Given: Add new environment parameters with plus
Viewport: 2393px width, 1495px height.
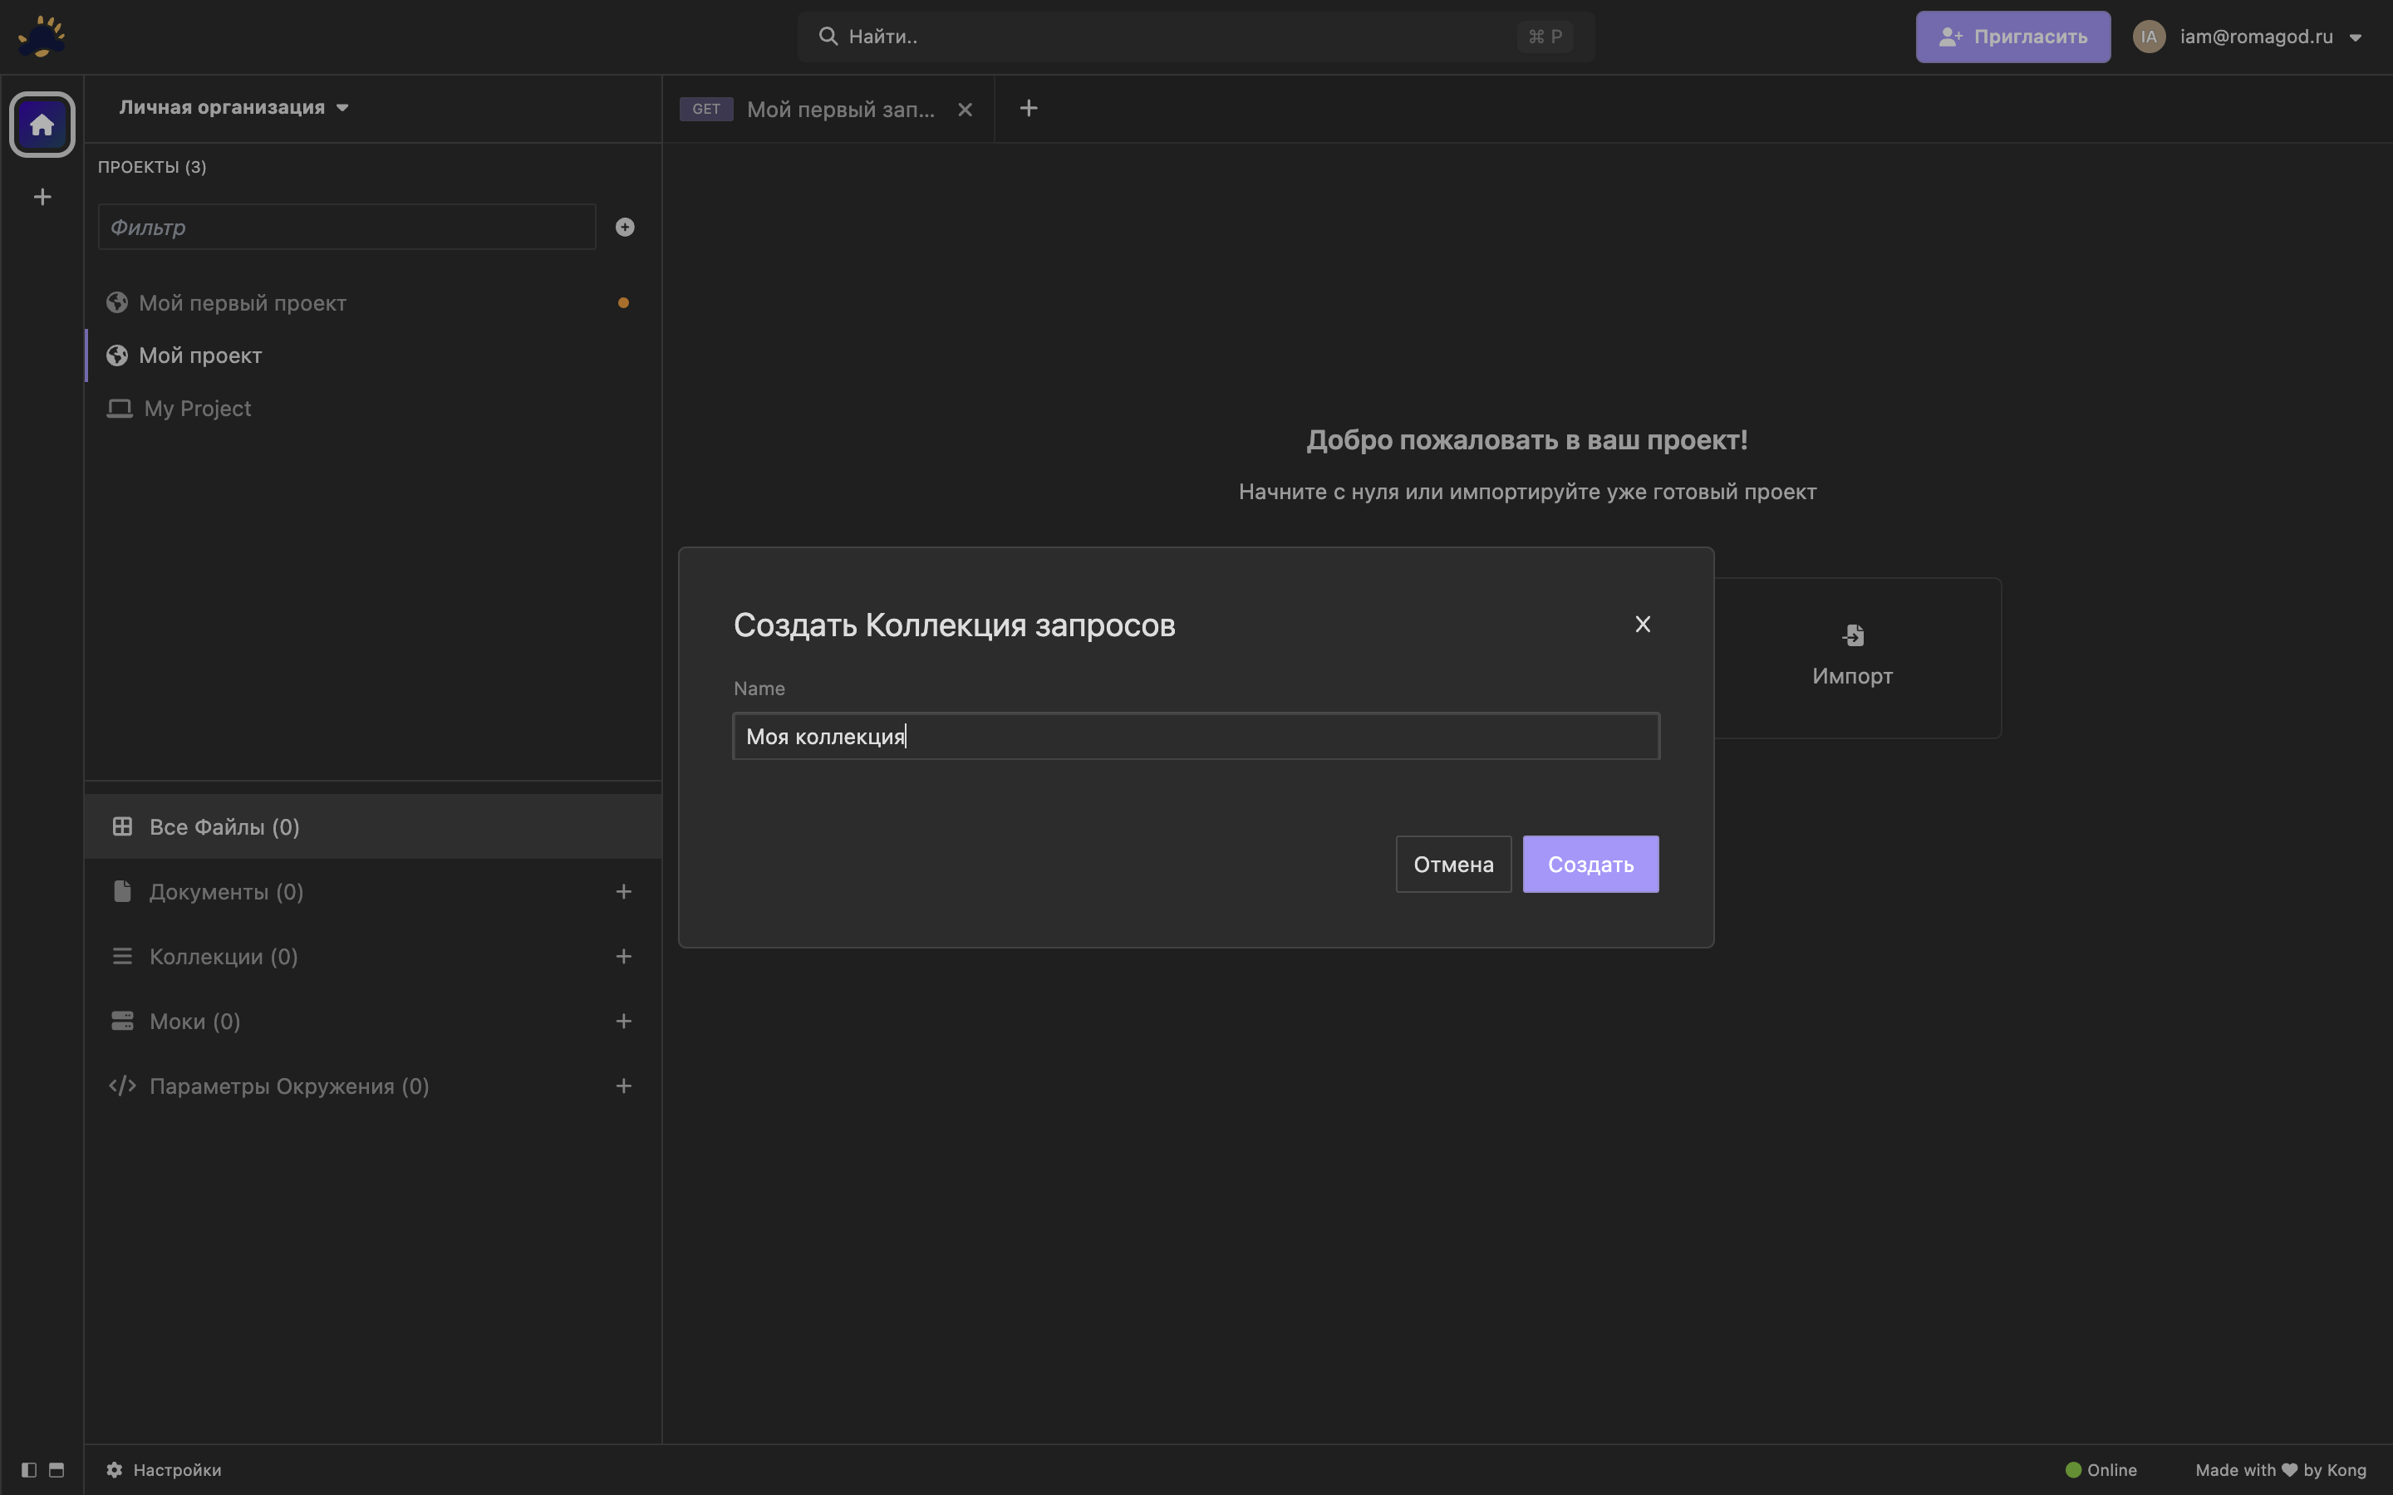Looking at the screenshot, I should [x=623, y=1086].
